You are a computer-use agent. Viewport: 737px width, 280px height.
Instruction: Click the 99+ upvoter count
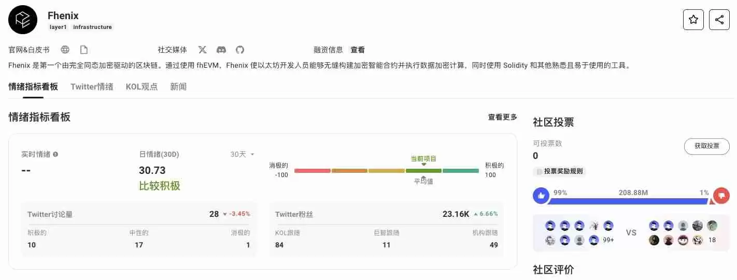608,240
